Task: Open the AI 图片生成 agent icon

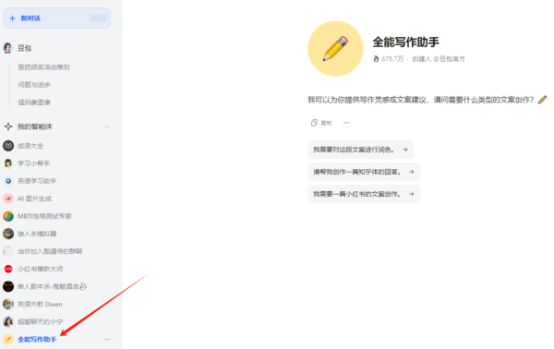Action: click(x=8, y=199)
